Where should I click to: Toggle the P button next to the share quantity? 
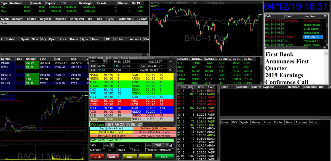[112, 145]
